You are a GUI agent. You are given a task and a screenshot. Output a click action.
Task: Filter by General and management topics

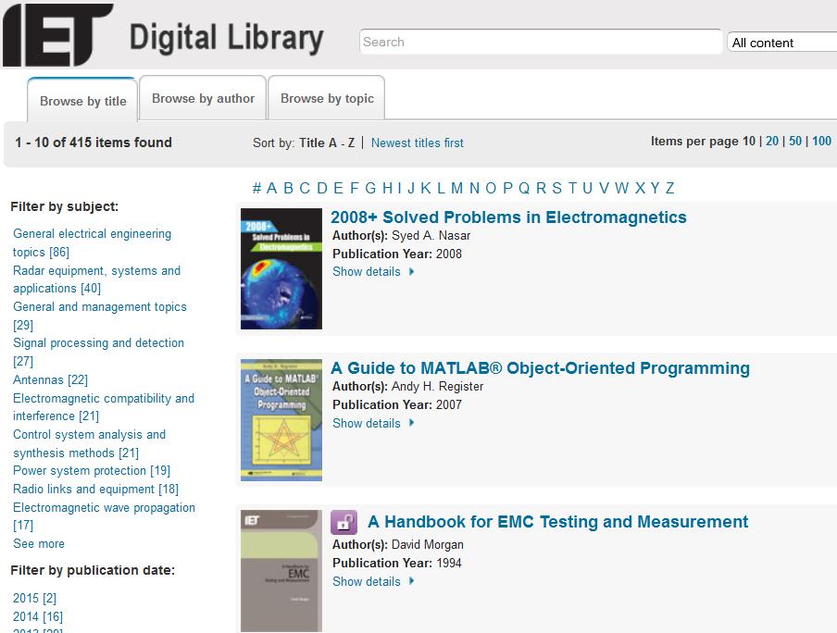(x=100, y=316)
